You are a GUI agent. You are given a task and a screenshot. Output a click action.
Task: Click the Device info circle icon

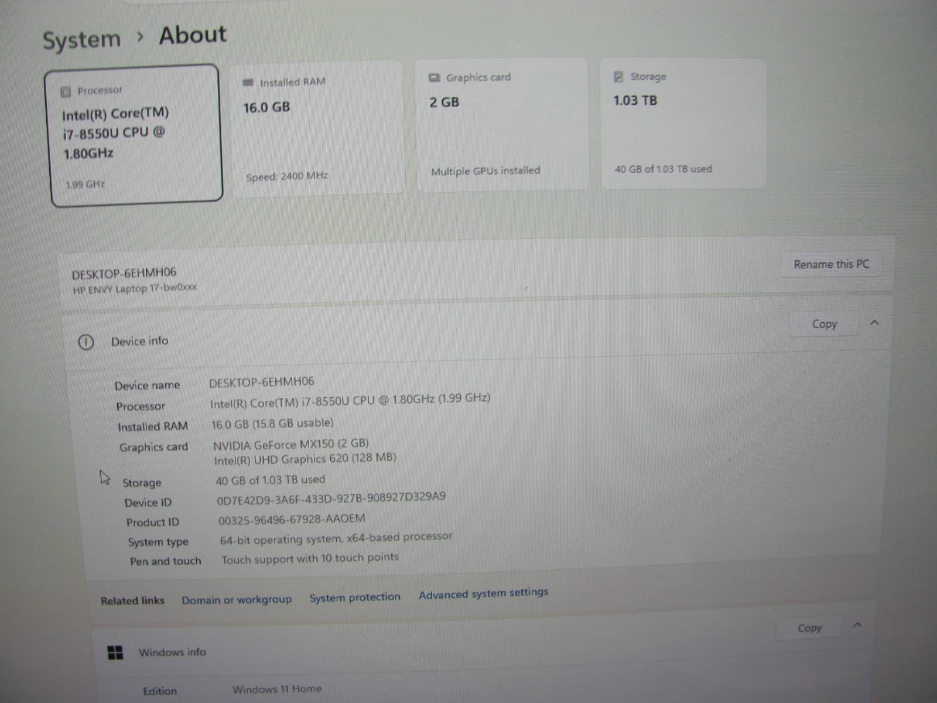coord(86,342)
